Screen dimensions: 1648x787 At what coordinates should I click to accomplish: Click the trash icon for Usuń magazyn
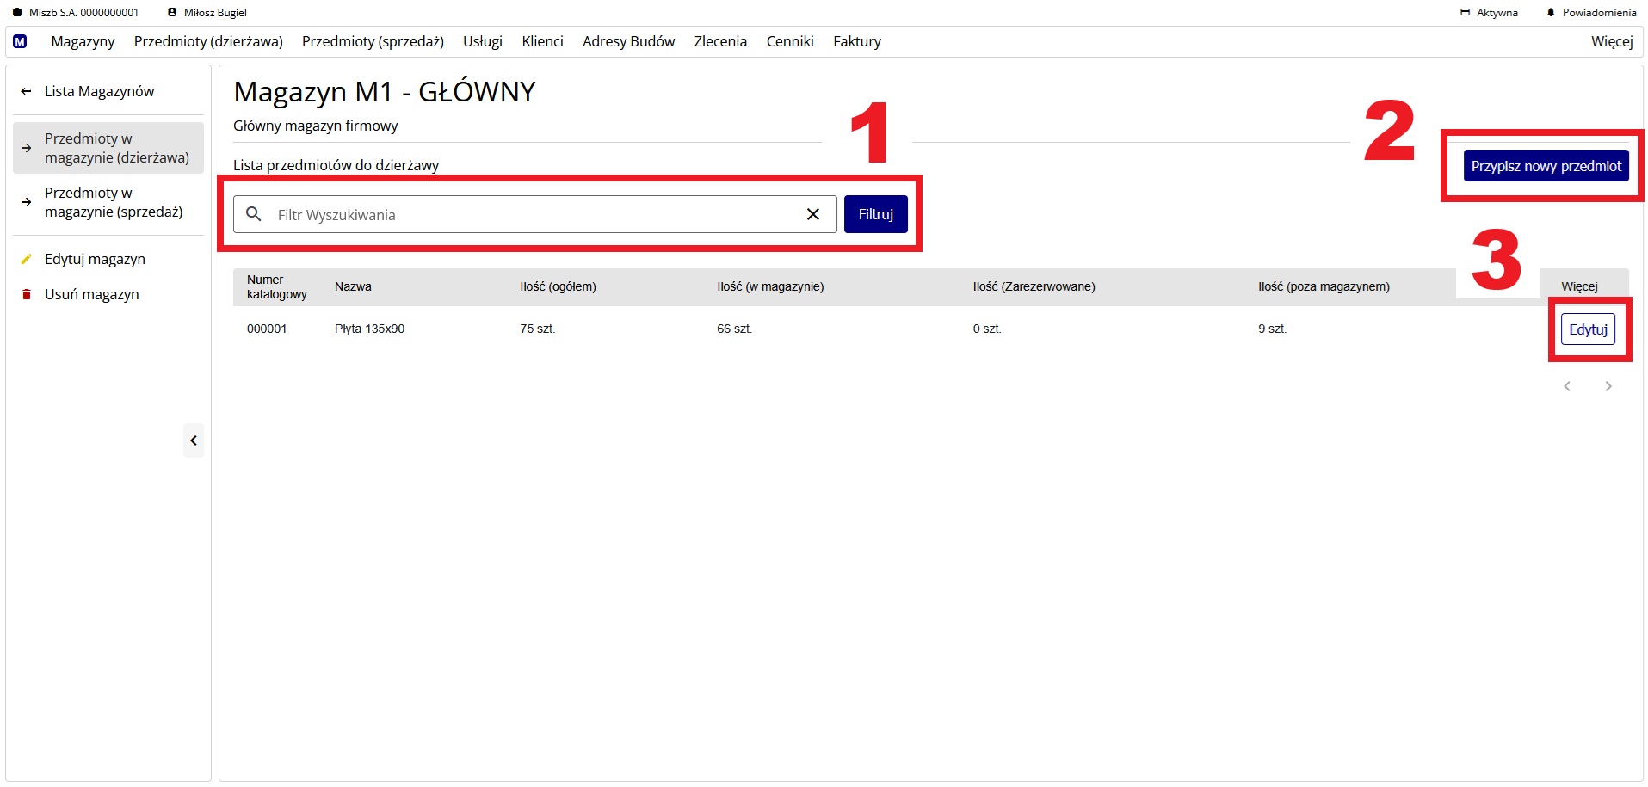[x=27, y=294]
